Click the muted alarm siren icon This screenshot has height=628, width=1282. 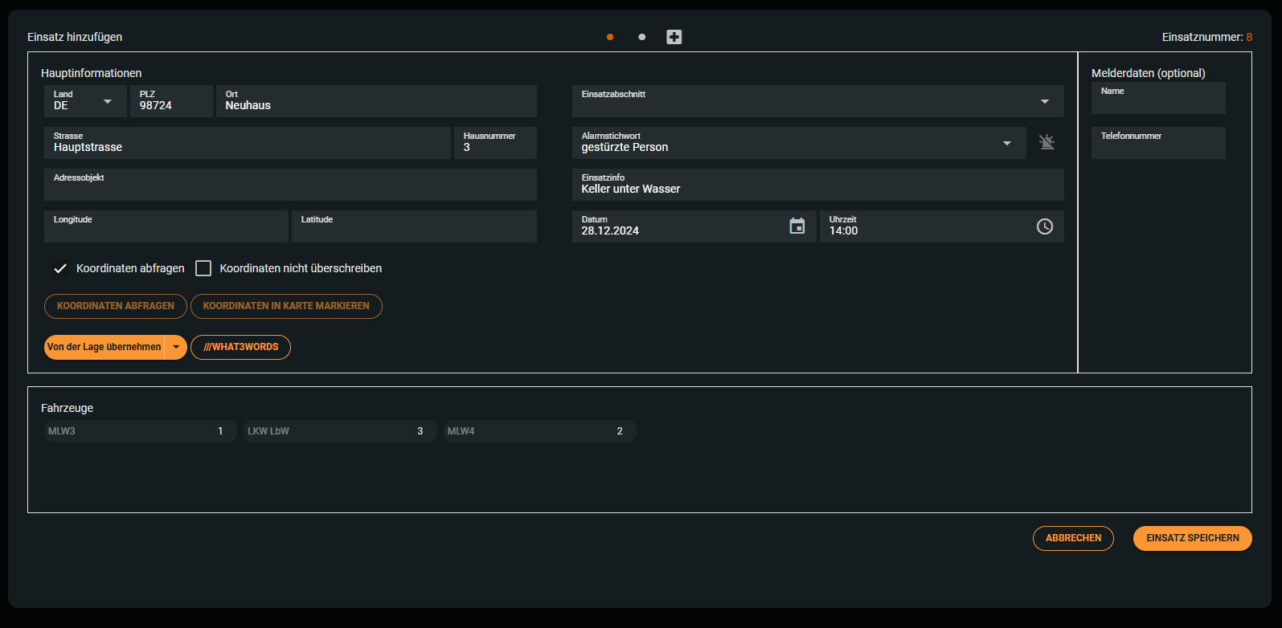(x=1046, y=142)
